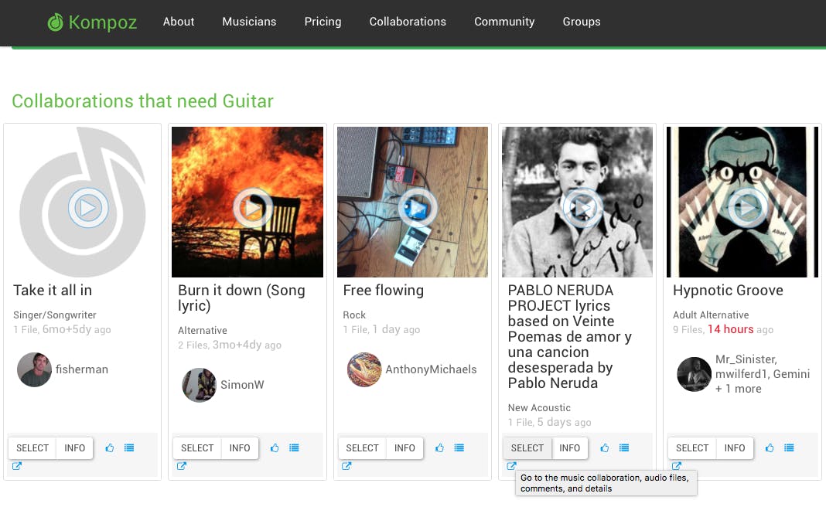Click list icon on Hypnotic Groove card
Screen dimensions: 826x507
(x=789, y=448)
